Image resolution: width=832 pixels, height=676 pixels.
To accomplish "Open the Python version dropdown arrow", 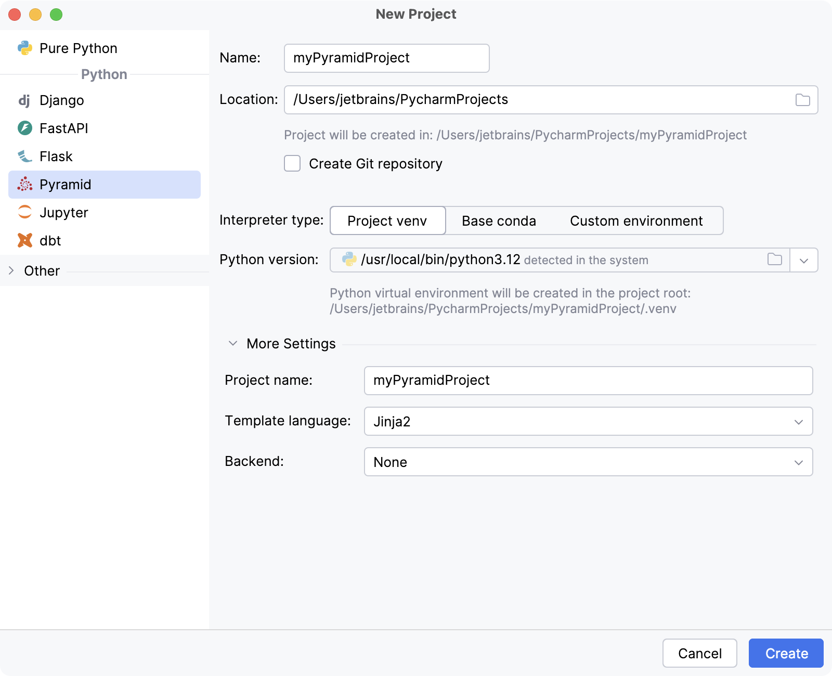I will (803, 261).
